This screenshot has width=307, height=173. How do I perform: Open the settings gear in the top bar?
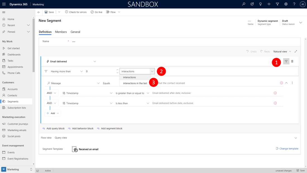coord(286,4)
